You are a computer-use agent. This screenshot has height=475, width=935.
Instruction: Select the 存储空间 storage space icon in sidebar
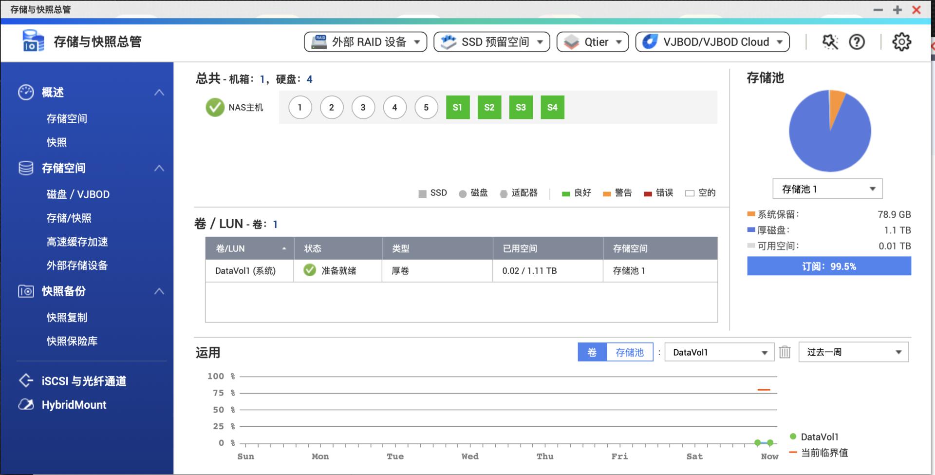click(27, 168)
